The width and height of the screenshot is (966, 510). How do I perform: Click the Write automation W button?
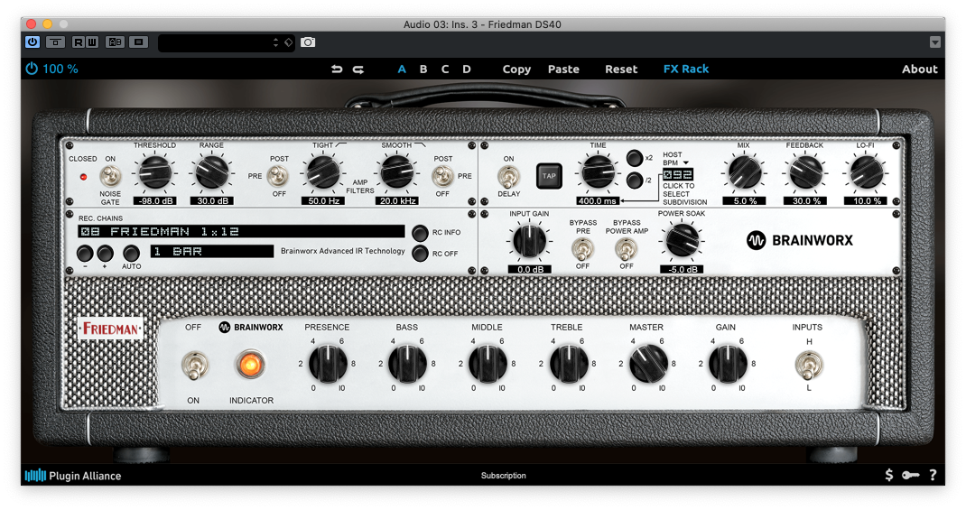91,42
